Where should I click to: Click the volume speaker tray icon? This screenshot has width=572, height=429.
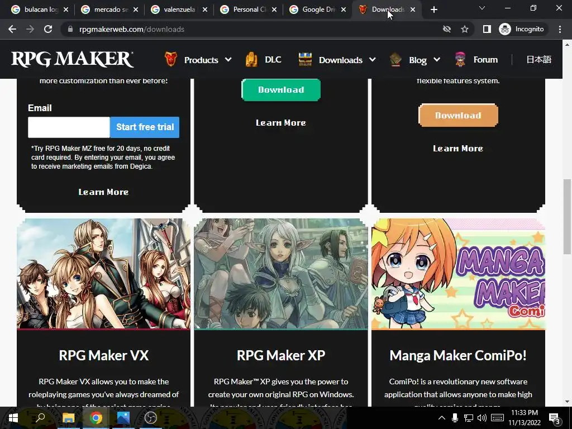click(482, 418)
